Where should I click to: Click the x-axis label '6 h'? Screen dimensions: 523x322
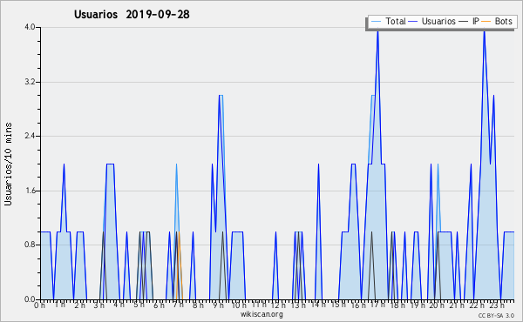(x=159, y=305)
